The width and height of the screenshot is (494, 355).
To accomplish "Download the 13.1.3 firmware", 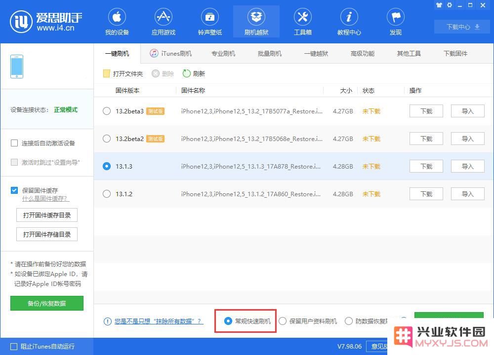I will [x=426, y=166].
